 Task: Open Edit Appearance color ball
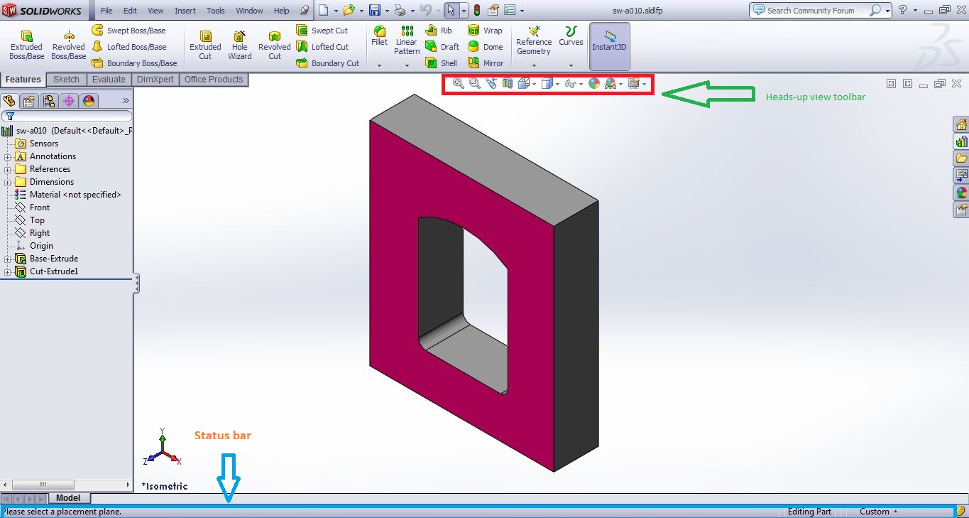point(594,83)
